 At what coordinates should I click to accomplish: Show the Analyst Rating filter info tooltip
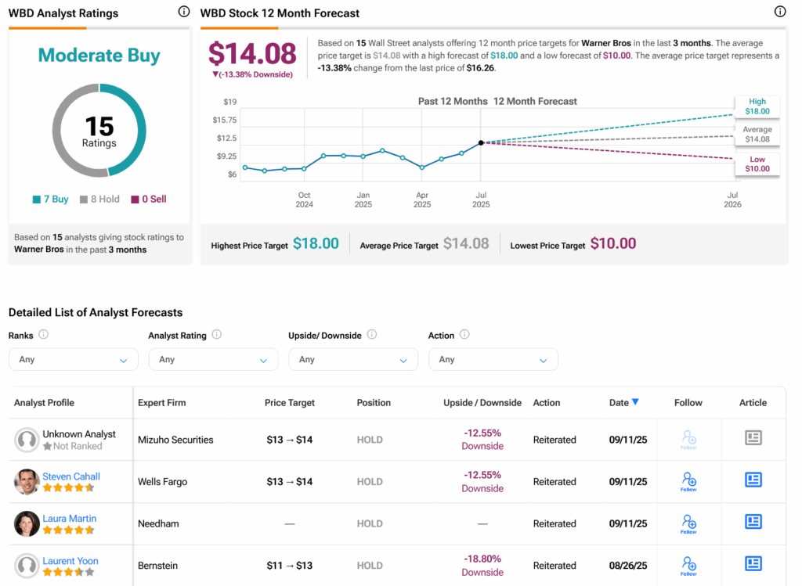pyautogui.click(x=217, y=335)
